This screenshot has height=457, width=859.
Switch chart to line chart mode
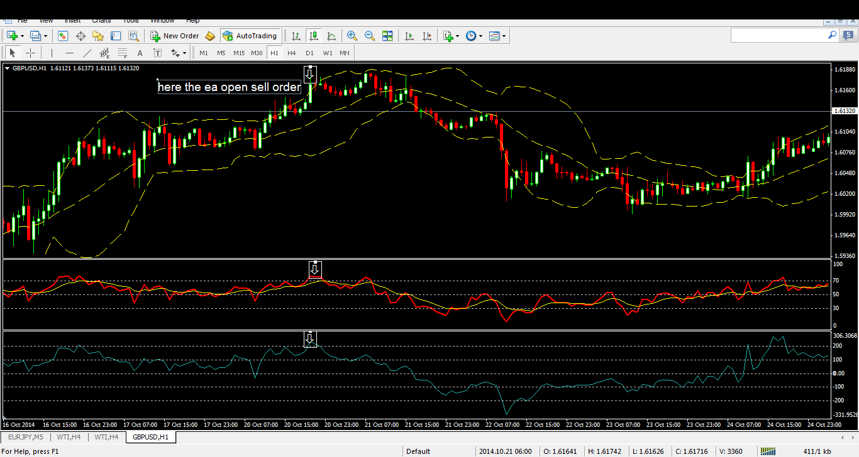[331, 36]
